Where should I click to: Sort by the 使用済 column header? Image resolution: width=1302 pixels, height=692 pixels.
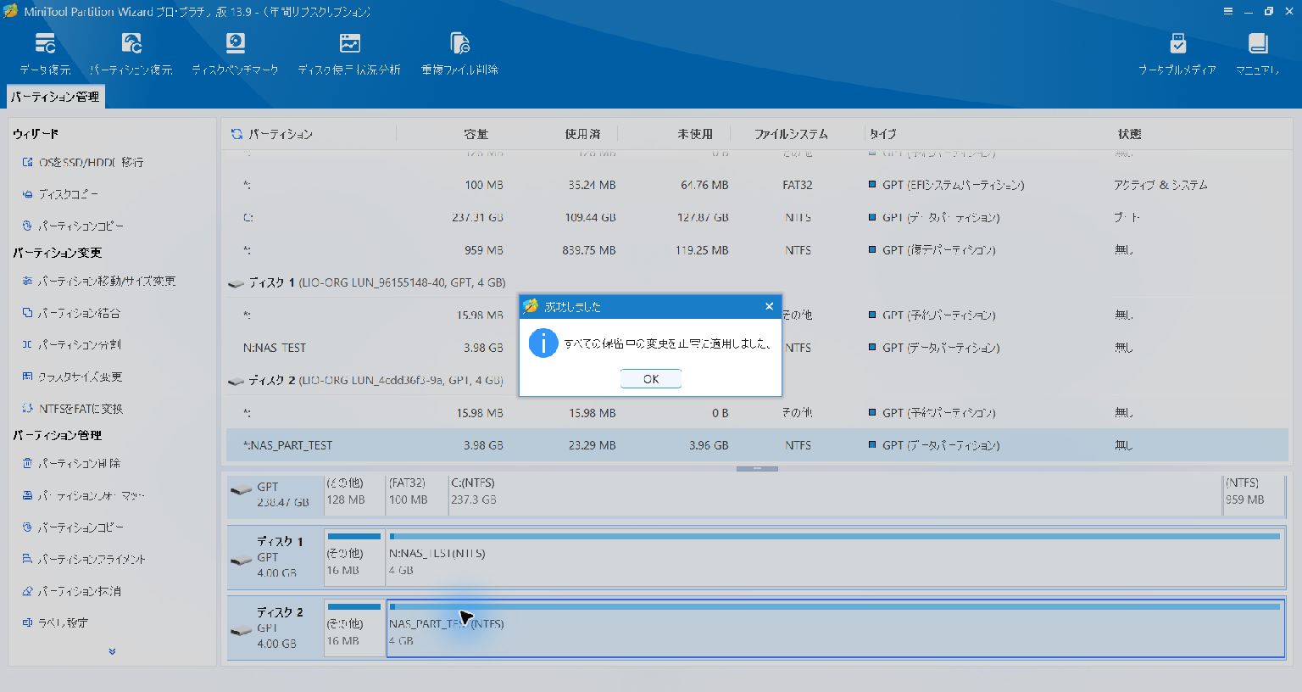coord(582,134)
